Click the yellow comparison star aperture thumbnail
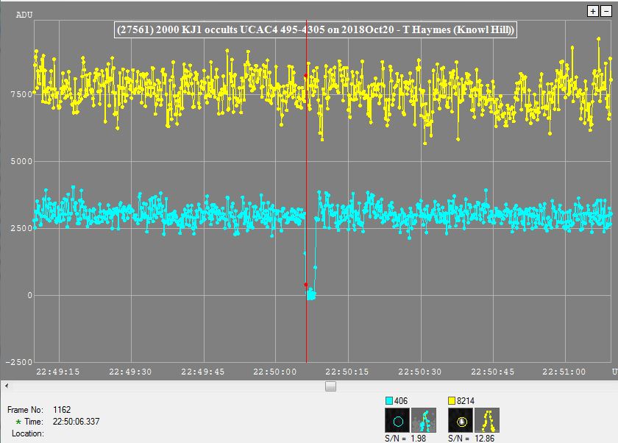 [x=461, y=422]
